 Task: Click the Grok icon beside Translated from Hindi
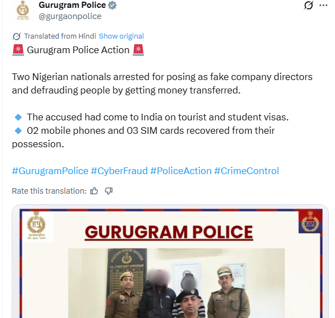pyautogui.click(x=16, y=36)
